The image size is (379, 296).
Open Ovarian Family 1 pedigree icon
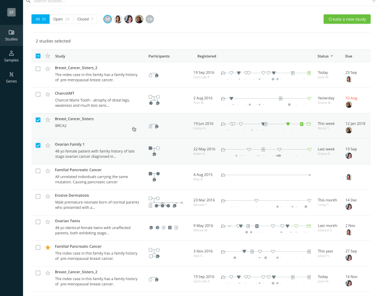(154, 151)
